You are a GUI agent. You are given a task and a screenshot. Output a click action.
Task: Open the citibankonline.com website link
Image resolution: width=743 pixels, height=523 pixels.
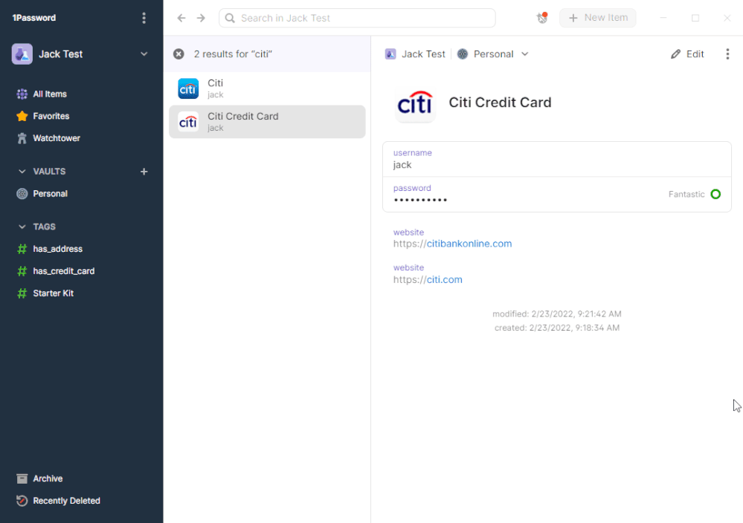469,244
